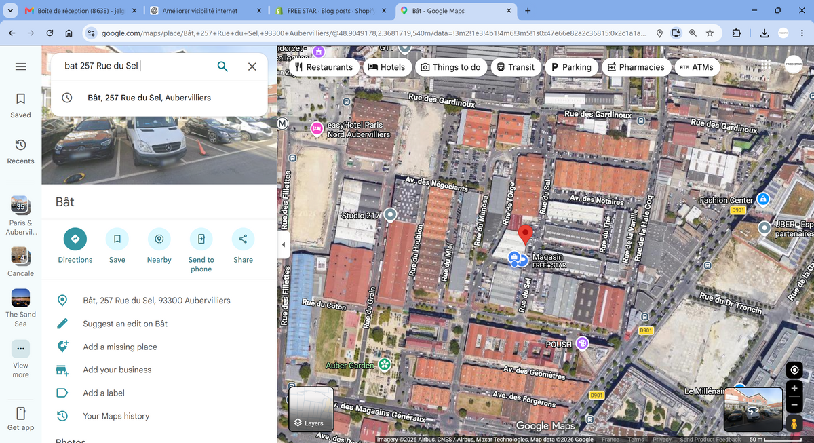Click the Show Your Location button
The image size is (814, 443).
[x=794, y=370]
